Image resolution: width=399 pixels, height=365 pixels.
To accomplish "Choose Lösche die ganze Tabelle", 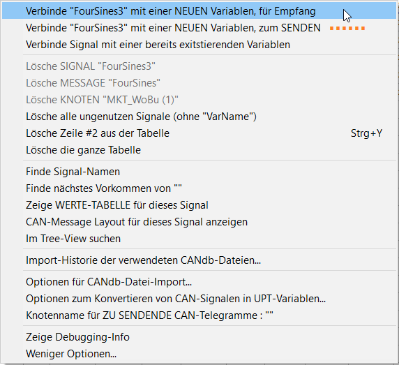I will coord(200,150).
